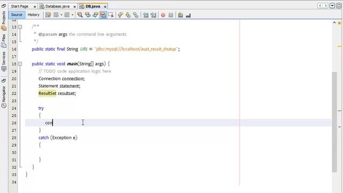343x193 pixels.
Task: Collapse the Javadoc comment fold at line 13
Action: (x=20, y=27)
